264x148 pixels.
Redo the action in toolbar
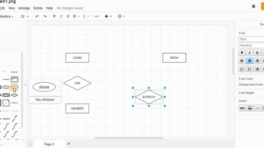45,16
